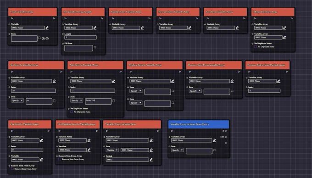The width and height of the screenshot is (312, 178).
Task: Select the Create Variable Array node header
Action: pyautogui.click(x=33, y=12)
